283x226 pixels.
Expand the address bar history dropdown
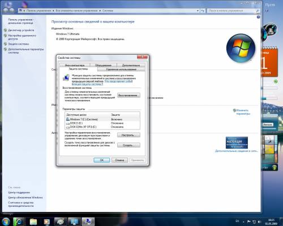198,11
